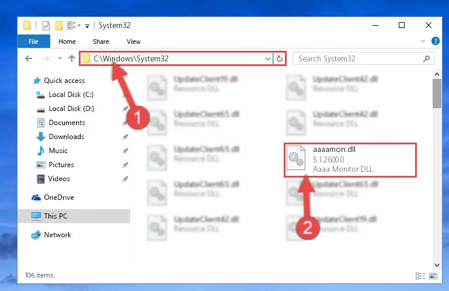Click the vertical scrollbar thumb
Viewport: 449px width, 291px height.
tap(437, 93)
